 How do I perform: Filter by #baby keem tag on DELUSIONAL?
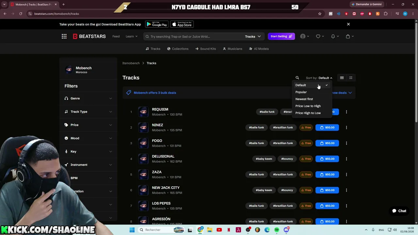click(264, 159)
